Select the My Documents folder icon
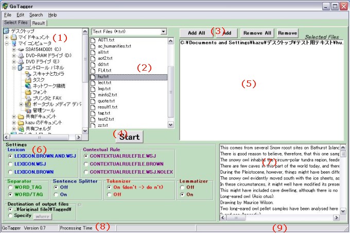 coord(14,37)
